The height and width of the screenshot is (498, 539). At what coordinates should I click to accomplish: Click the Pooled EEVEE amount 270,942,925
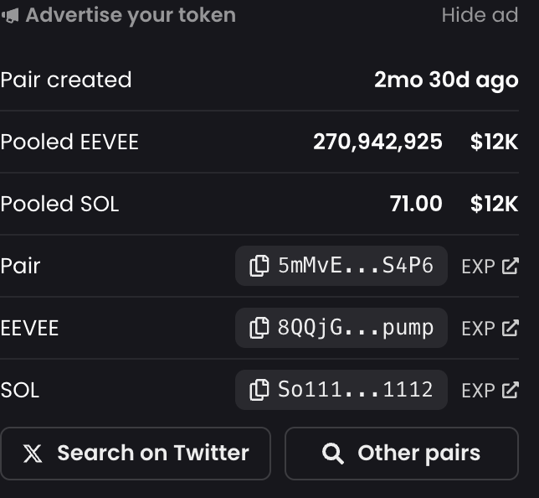[x=377, y=142]
